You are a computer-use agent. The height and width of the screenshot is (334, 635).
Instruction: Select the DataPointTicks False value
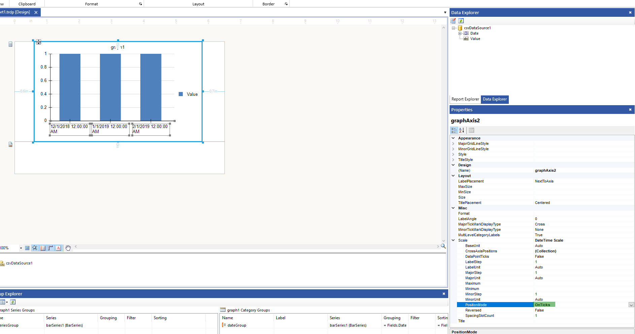click(x=584, y=256)
